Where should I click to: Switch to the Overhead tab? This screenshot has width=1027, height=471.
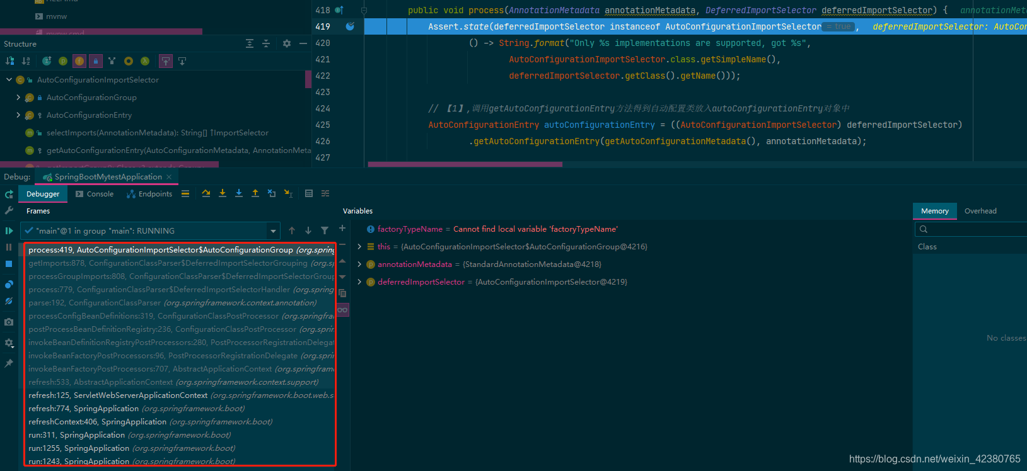pos(980,211)
